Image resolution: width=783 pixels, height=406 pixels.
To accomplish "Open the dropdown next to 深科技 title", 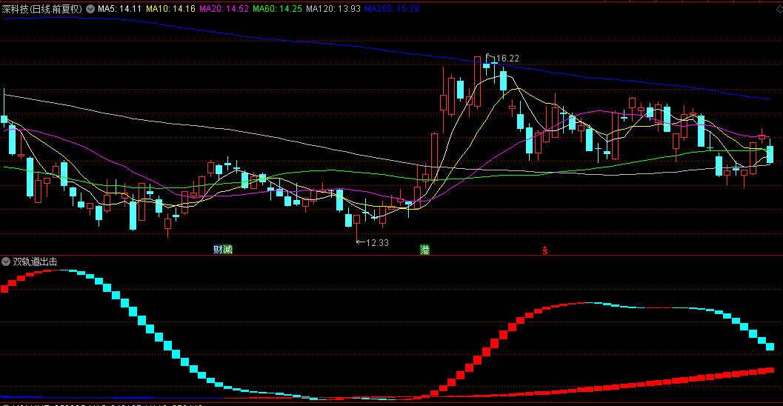I will click(90, 8).
